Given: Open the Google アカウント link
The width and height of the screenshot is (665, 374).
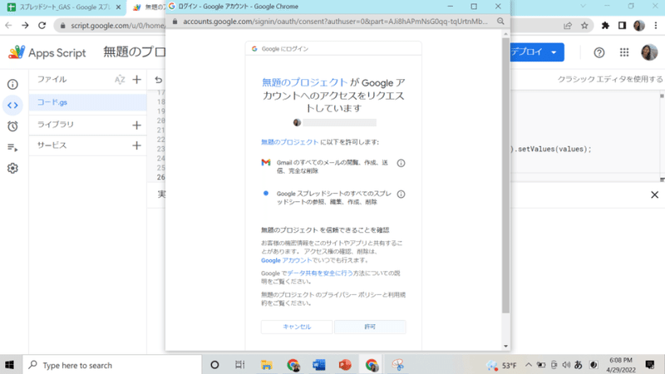Looking at the screenshot, I should click(286, 260).
